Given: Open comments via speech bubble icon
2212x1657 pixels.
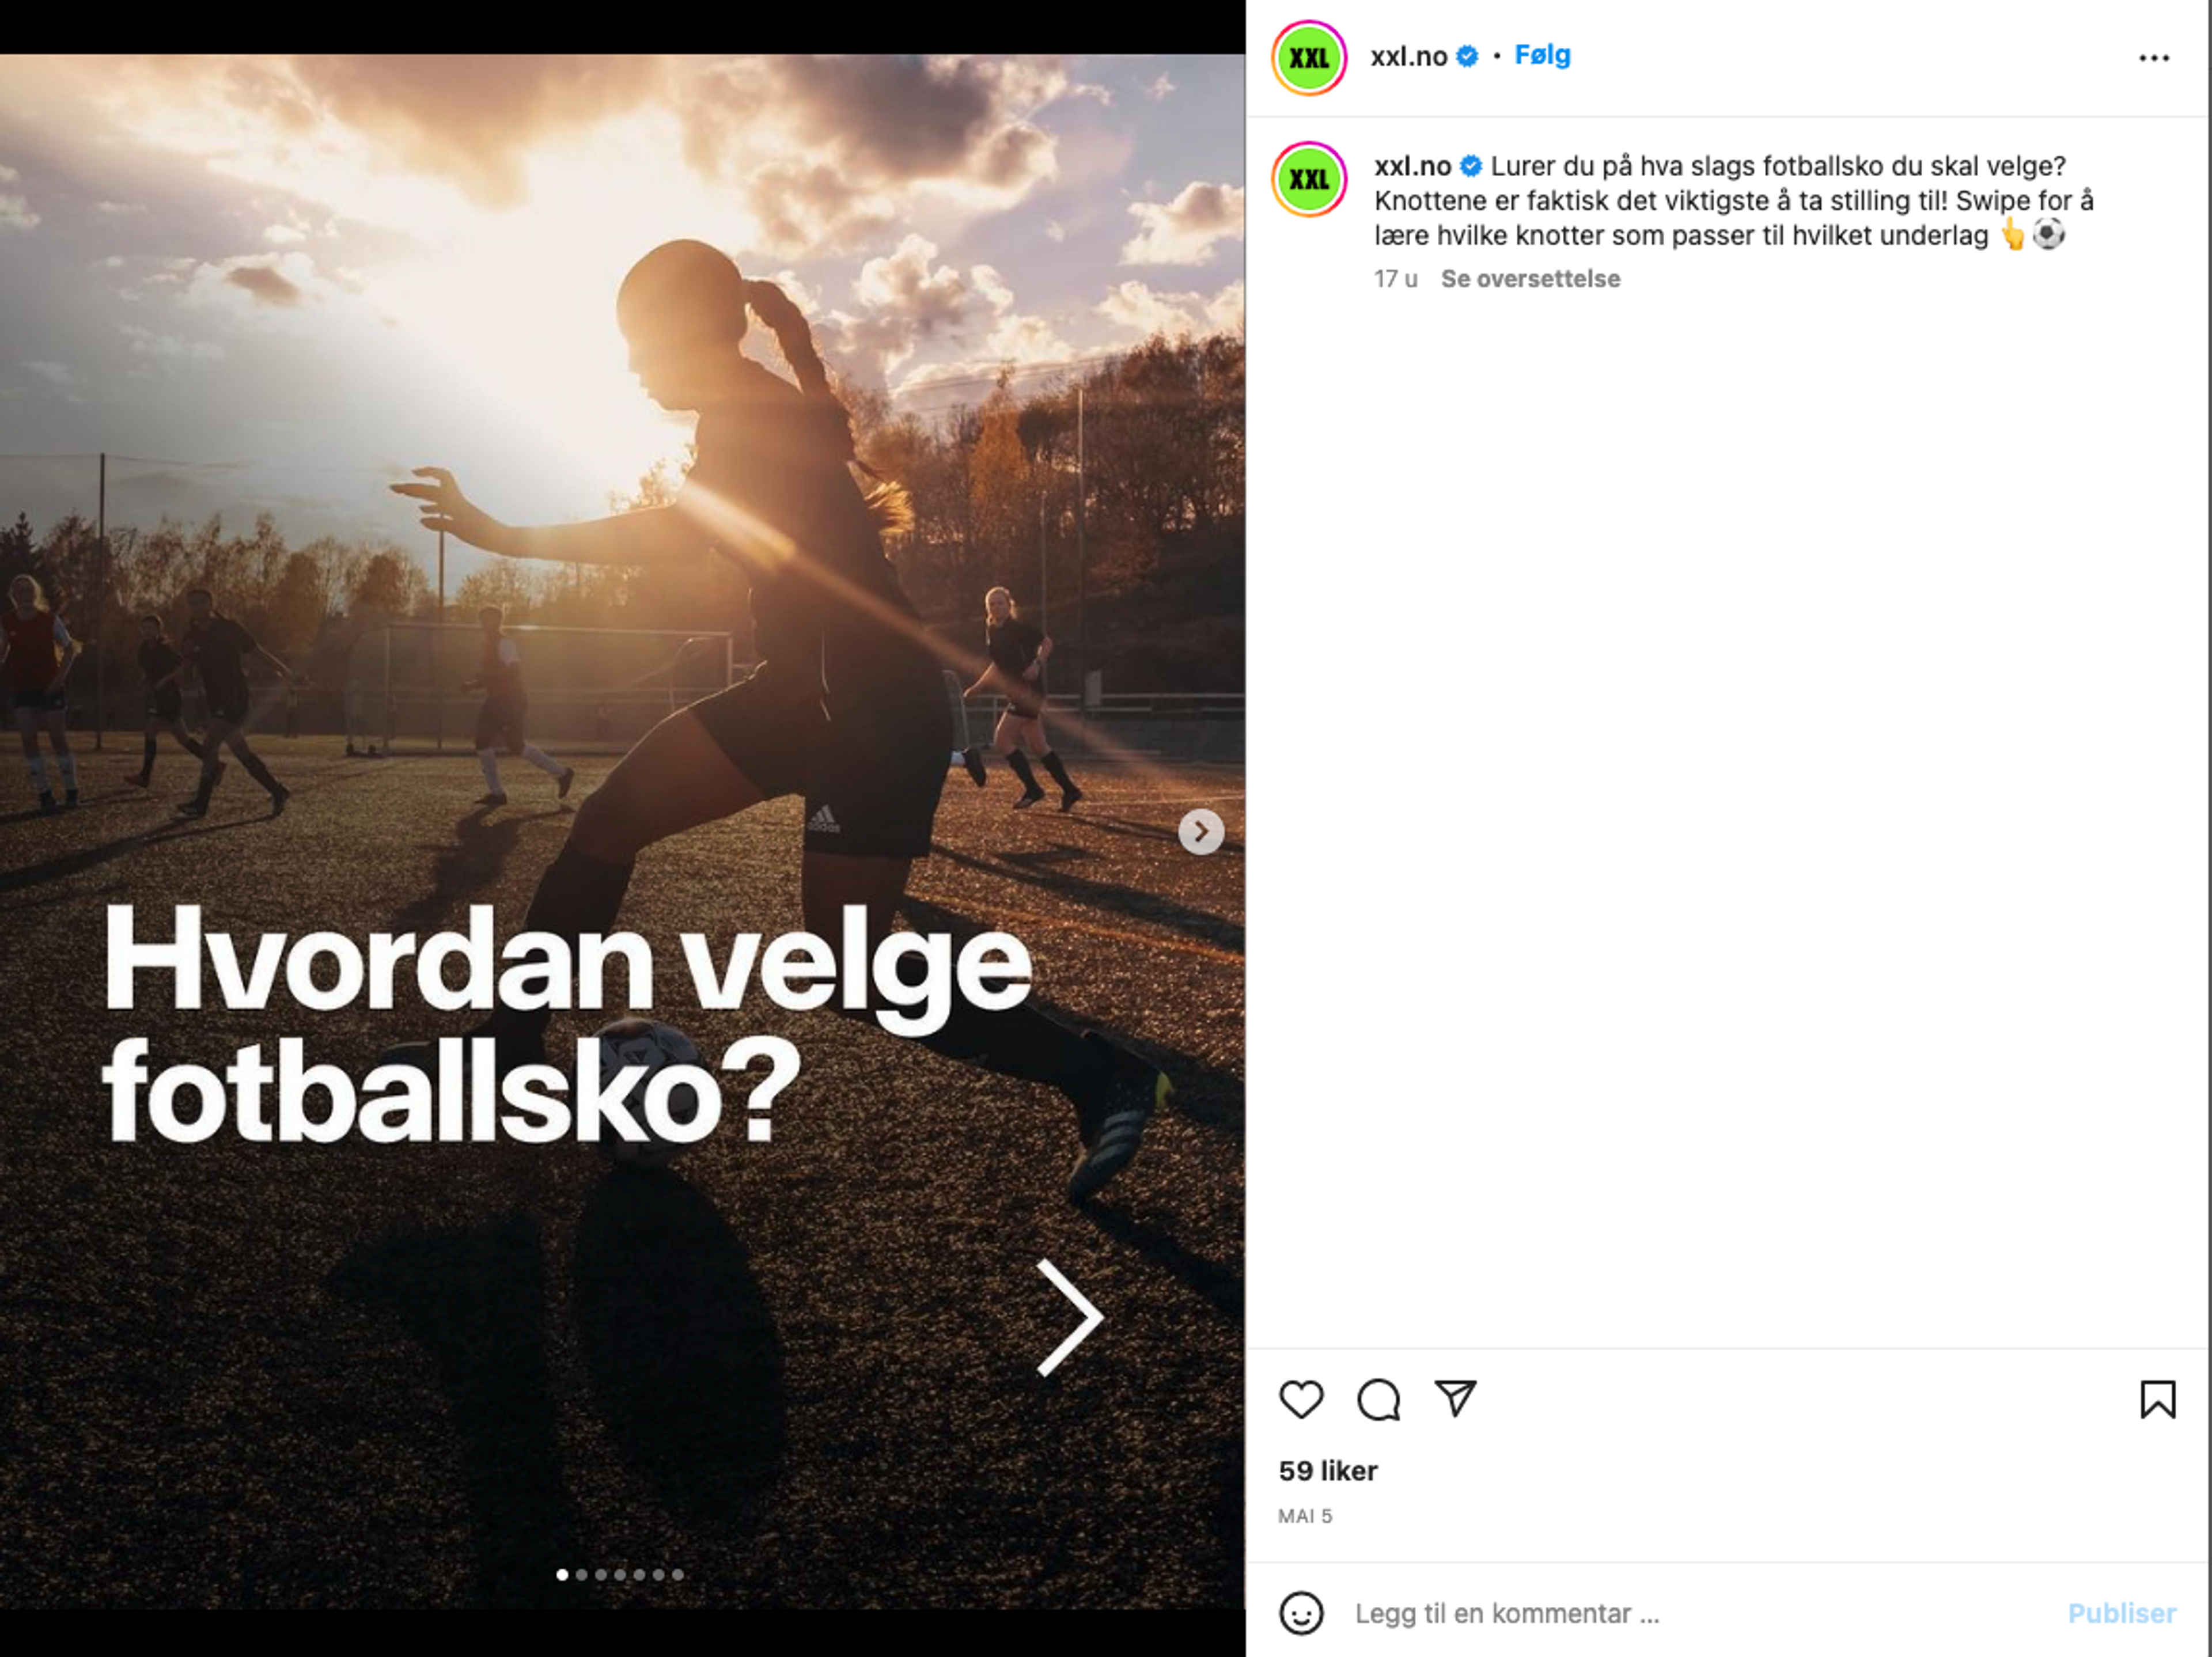Looking at the screenshot, I should (1378, 1399).
